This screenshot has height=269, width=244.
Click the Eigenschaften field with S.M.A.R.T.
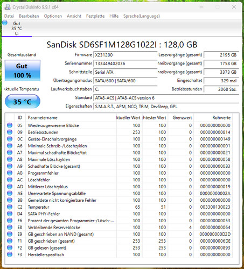tap(166, 107)
